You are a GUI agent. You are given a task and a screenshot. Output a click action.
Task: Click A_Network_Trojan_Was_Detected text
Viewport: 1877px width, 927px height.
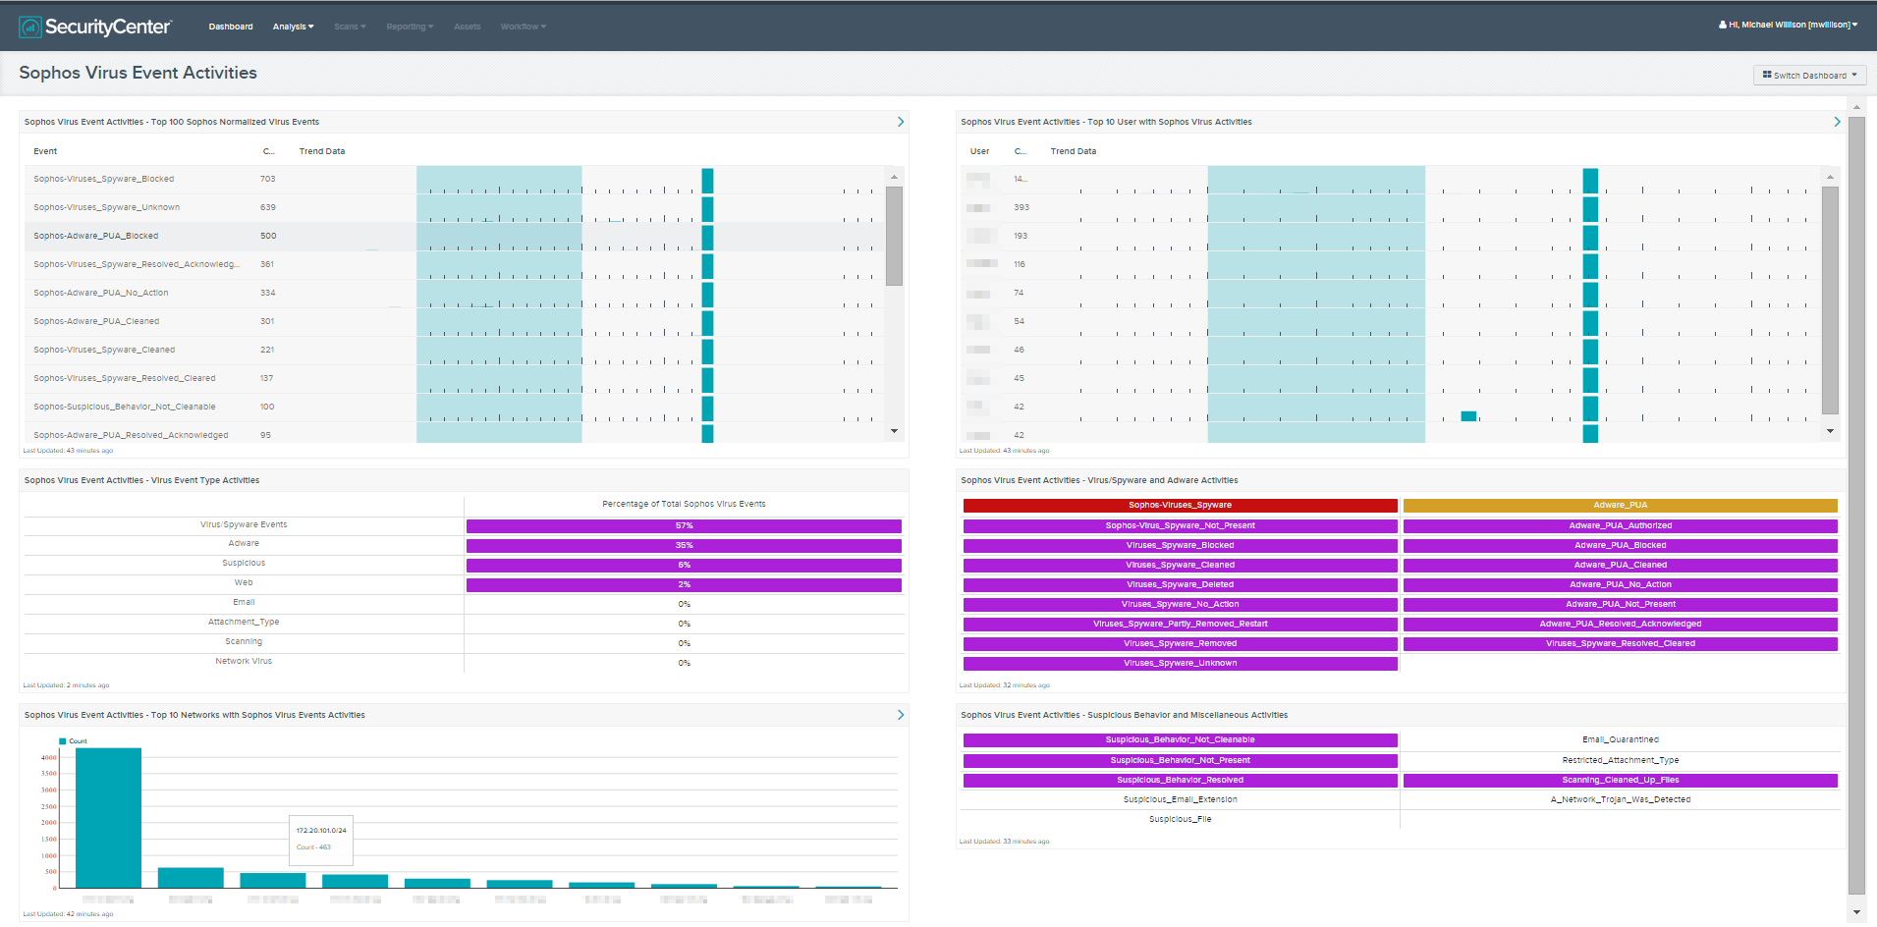pos(1620,800)
